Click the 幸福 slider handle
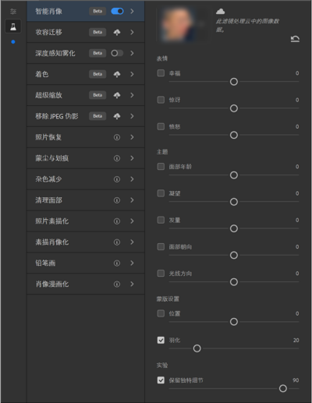Image resolution: width=312 pixels, height=403 pixels. click(x=234, y=82)
